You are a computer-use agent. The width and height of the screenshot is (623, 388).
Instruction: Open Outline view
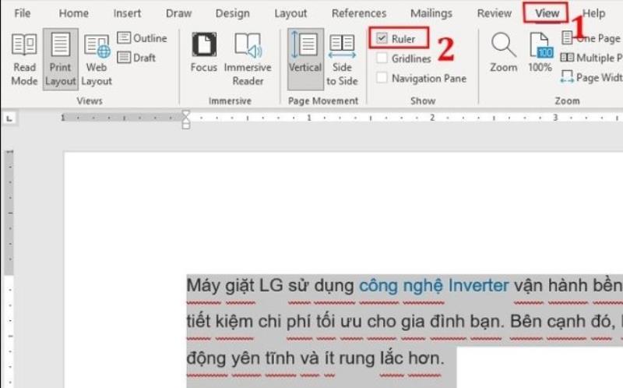[143, 38]
